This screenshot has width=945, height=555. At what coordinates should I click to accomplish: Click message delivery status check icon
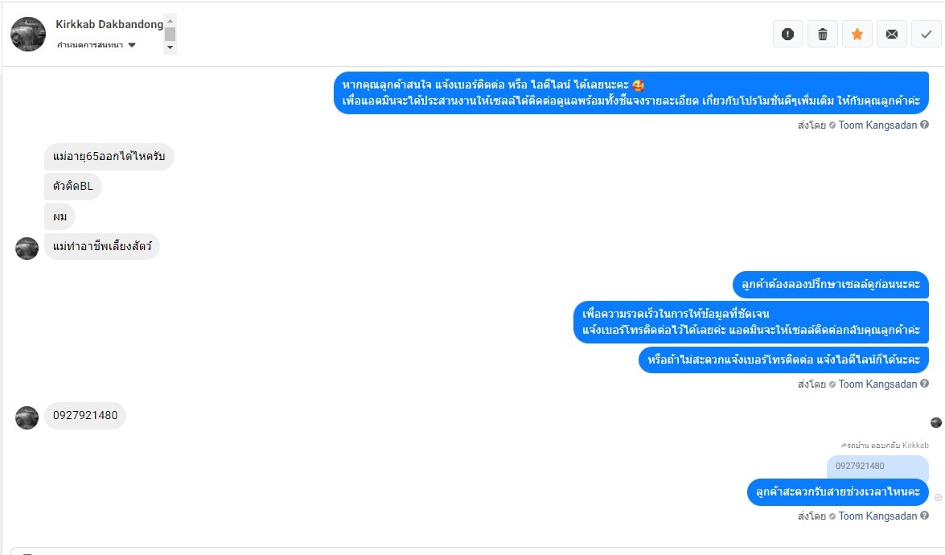pos(938,498)
